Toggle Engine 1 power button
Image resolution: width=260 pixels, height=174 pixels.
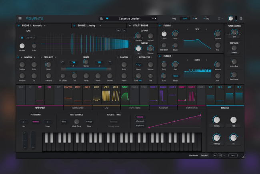18,26
